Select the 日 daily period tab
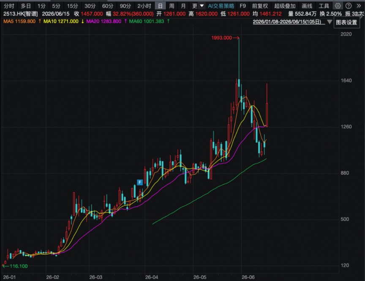The height and width of the screenshot is (281, 365). [160, 6]
